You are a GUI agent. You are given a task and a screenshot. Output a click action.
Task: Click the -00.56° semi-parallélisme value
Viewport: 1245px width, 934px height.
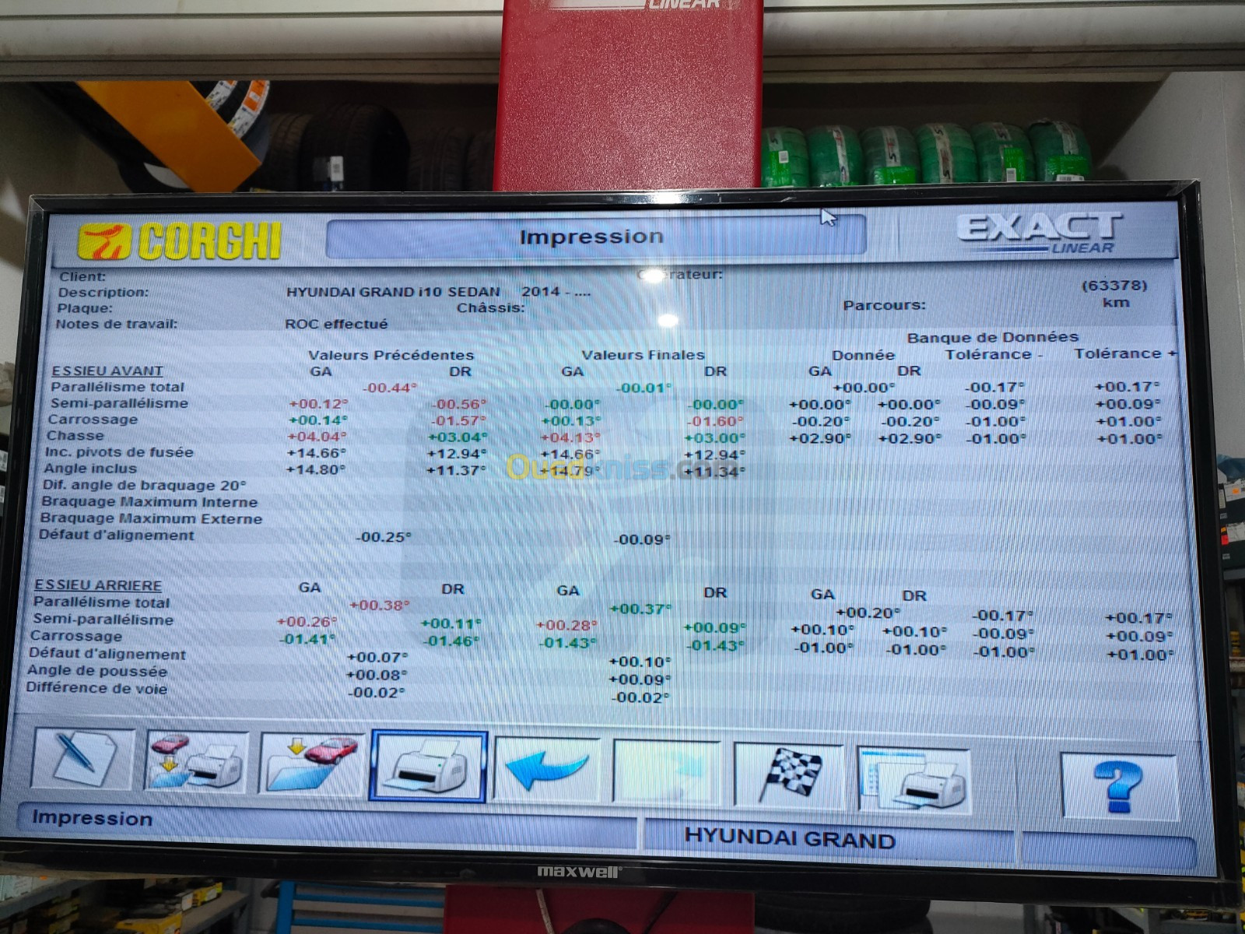coord(459,404)
